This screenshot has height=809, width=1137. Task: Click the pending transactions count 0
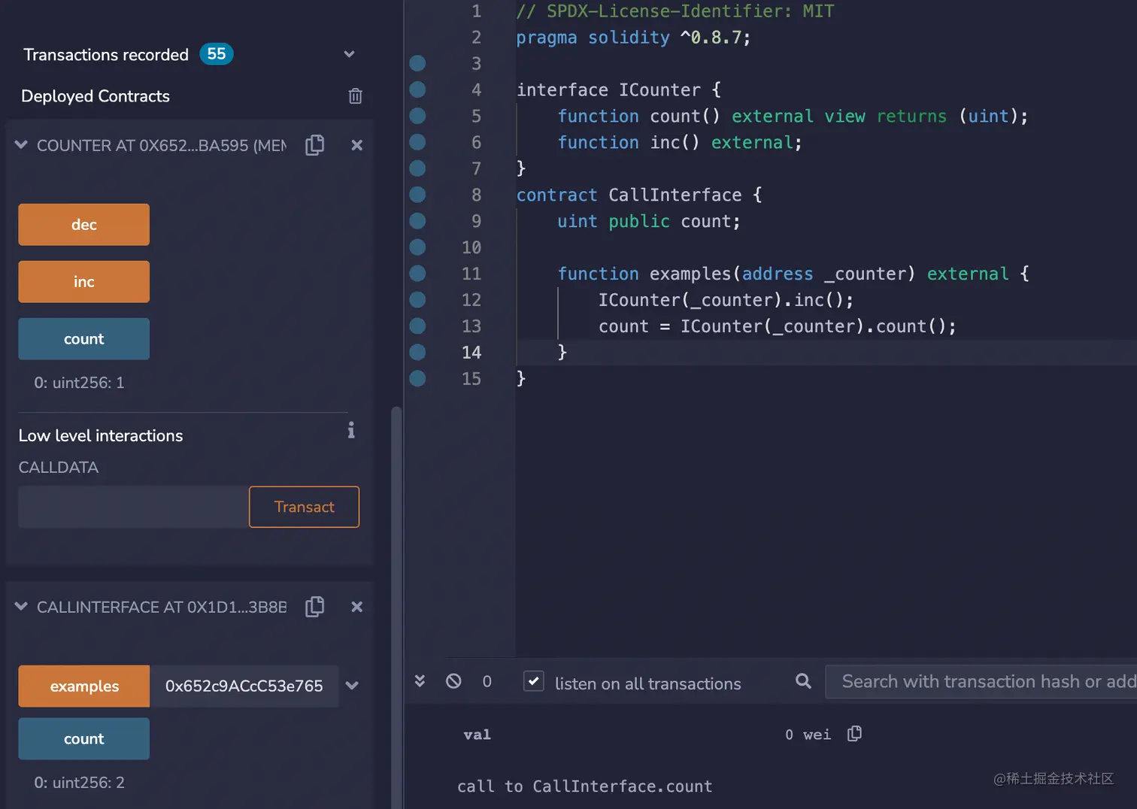tap(487, 681)
